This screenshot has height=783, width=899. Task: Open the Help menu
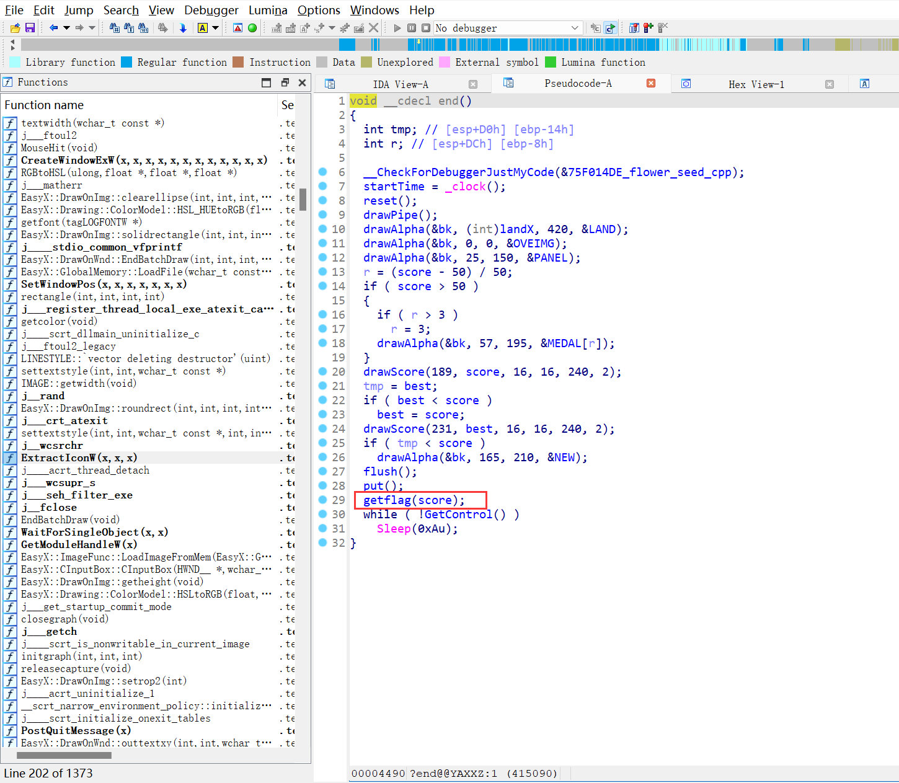click(422, 10)
